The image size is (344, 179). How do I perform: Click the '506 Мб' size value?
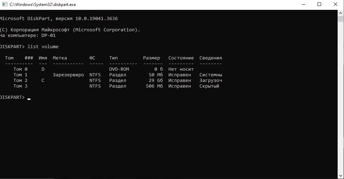pyautogui.click(x=154, y=86)
